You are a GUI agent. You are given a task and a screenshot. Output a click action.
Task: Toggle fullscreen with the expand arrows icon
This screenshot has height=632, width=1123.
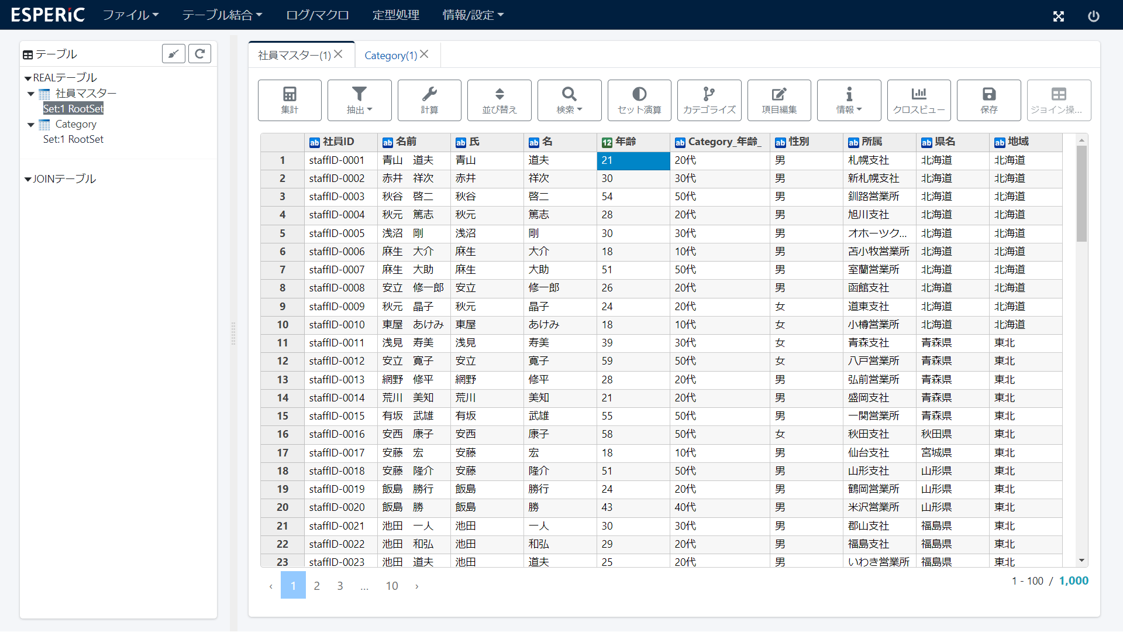point(1059,16)
